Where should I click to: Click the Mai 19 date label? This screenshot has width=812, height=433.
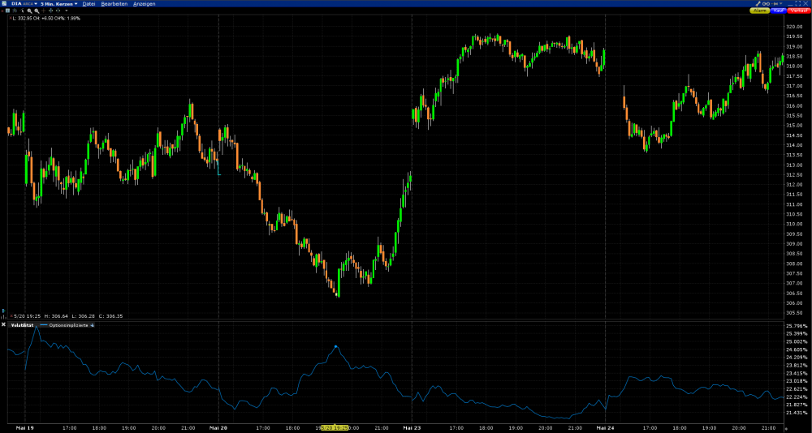(24, 428)
